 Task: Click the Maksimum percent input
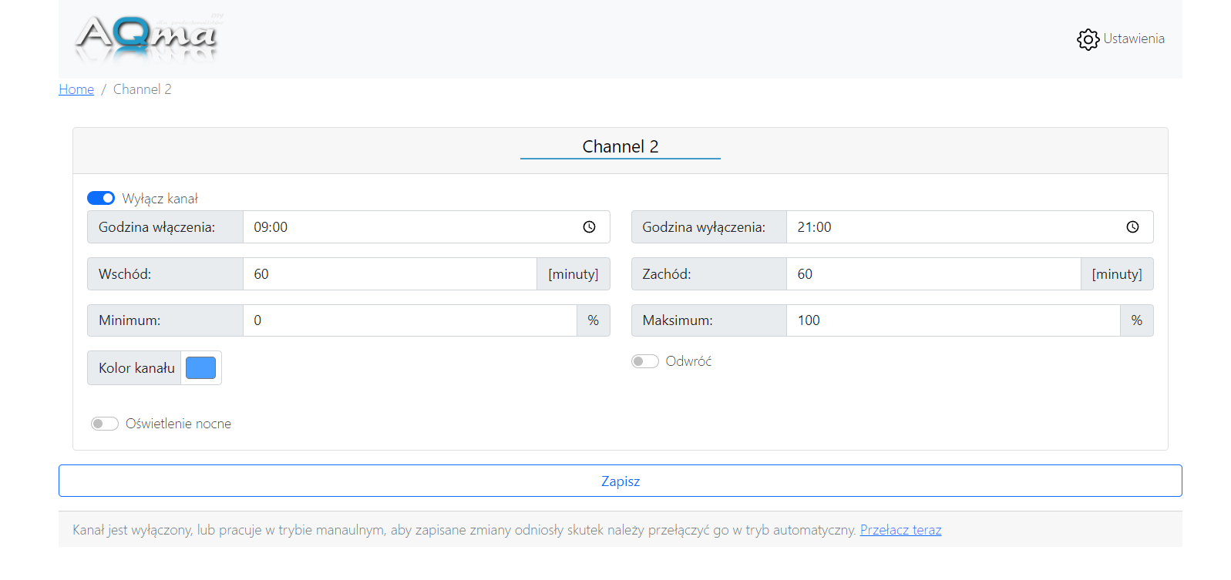pyautogui.click(x=953, y=320)
